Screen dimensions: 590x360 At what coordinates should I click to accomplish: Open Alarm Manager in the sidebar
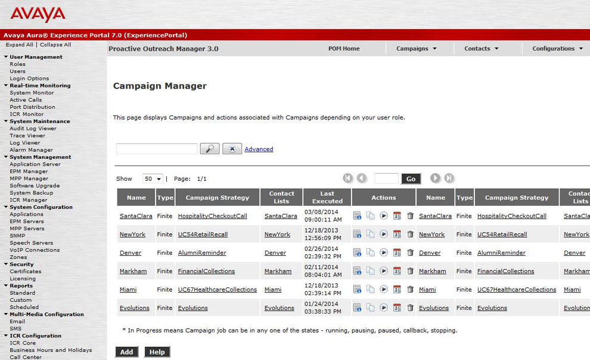point(31,149)
